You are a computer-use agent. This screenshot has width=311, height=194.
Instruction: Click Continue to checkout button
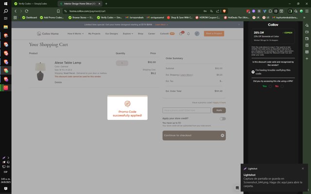click(x=194, y=135)
